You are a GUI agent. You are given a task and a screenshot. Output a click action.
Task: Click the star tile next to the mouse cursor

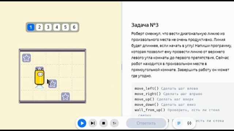coord(53,84)
